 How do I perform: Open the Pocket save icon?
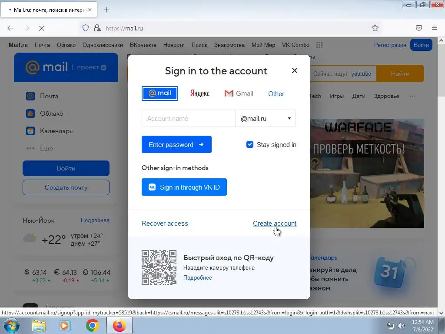click(419, 28)
